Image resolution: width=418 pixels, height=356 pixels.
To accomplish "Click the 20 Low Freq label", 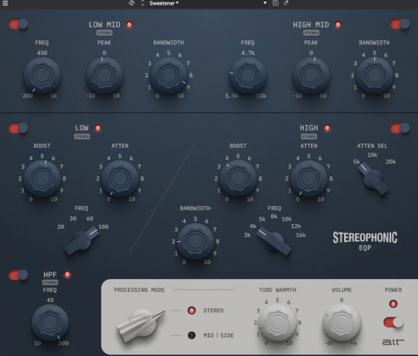I will tap(61, 226).
